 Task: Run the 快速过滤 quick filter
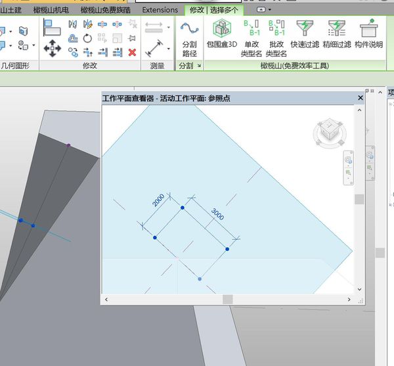(305, 34)
